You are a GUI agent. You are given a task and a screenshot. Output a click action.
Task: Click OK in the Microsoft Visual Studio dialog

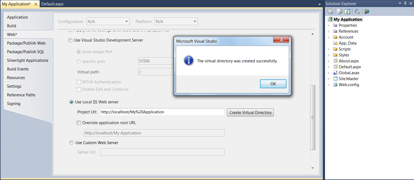tap(273, 84)
